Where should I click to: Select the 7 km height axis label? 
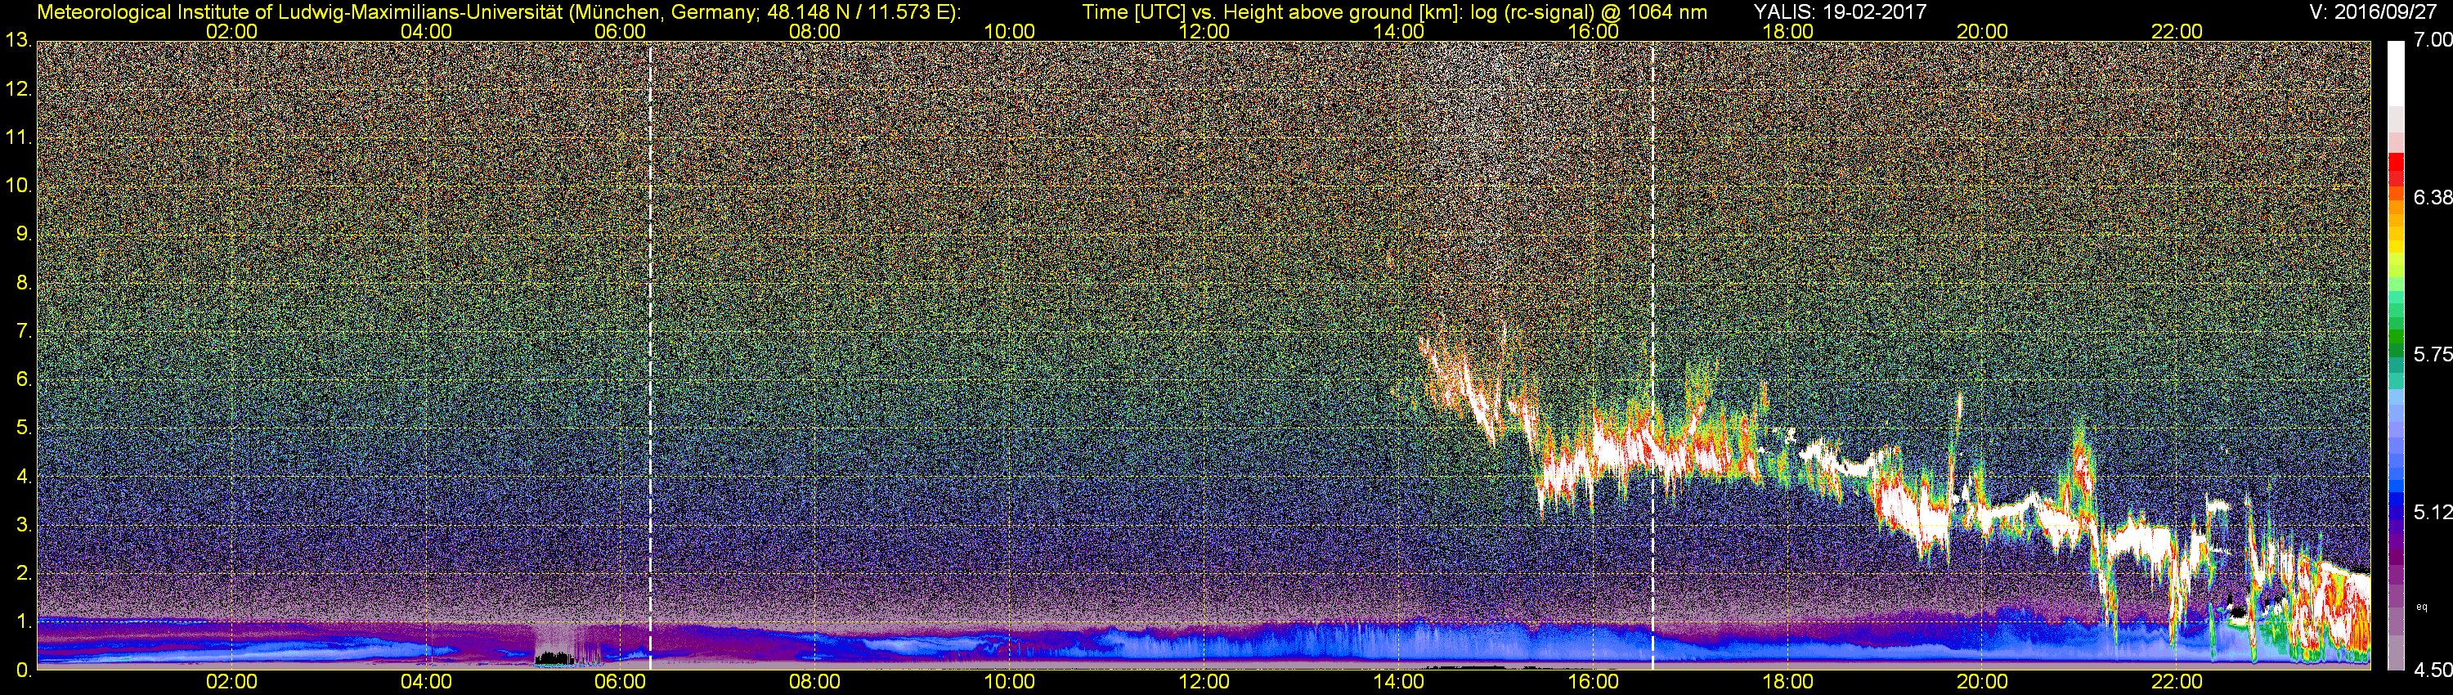tap(25, 331)
